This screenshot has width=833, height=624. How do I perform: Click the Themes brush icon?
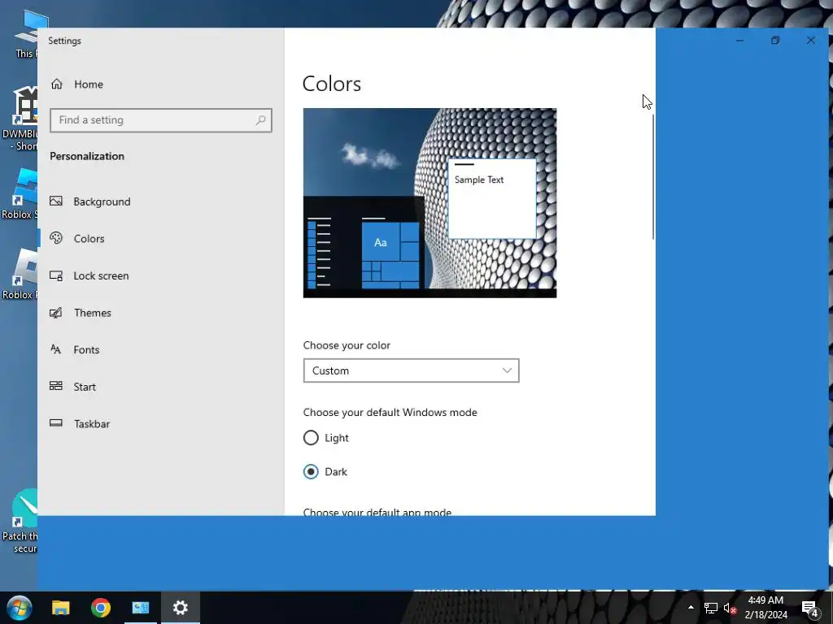tap(56, 313)
